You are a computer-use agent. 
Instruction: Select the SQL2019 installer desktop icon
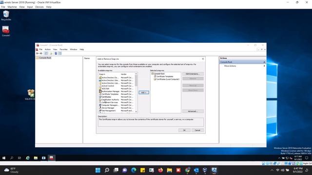click(x=31, y=95)
